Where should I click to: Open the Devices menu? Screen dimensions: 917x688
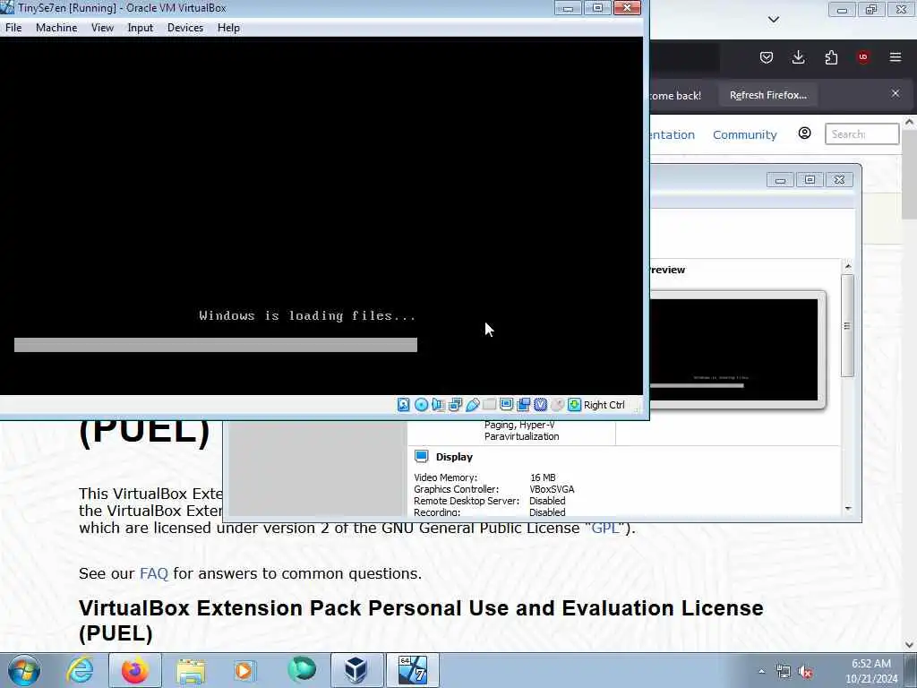(185, 28)
